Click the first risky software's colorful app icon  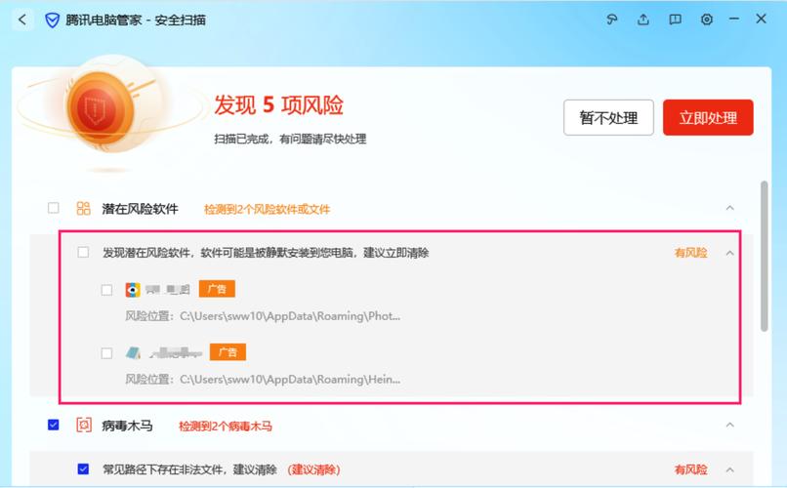(x=133, y=289)
